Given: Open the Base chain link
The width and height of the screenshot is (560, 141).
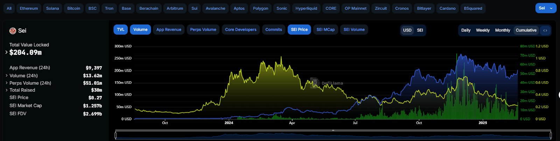Looking at the screenshot, I should pyautogui.click(x=126, y=8).
